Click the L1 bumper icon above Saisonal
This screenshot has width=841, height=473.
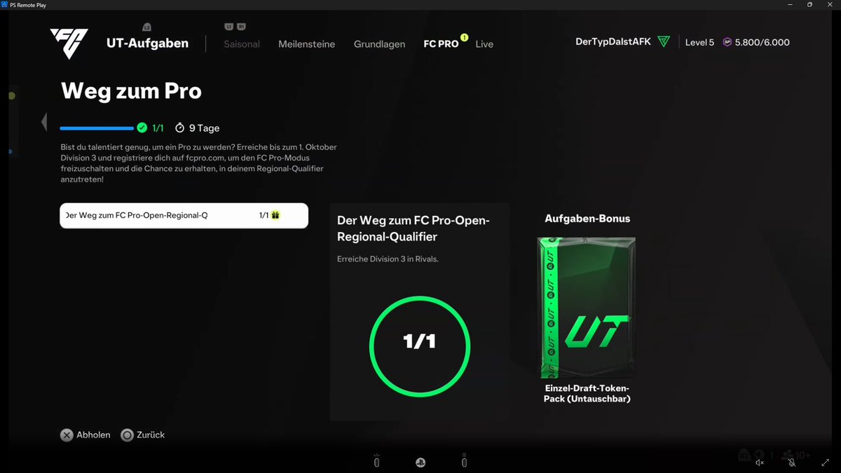click(229, 27)
